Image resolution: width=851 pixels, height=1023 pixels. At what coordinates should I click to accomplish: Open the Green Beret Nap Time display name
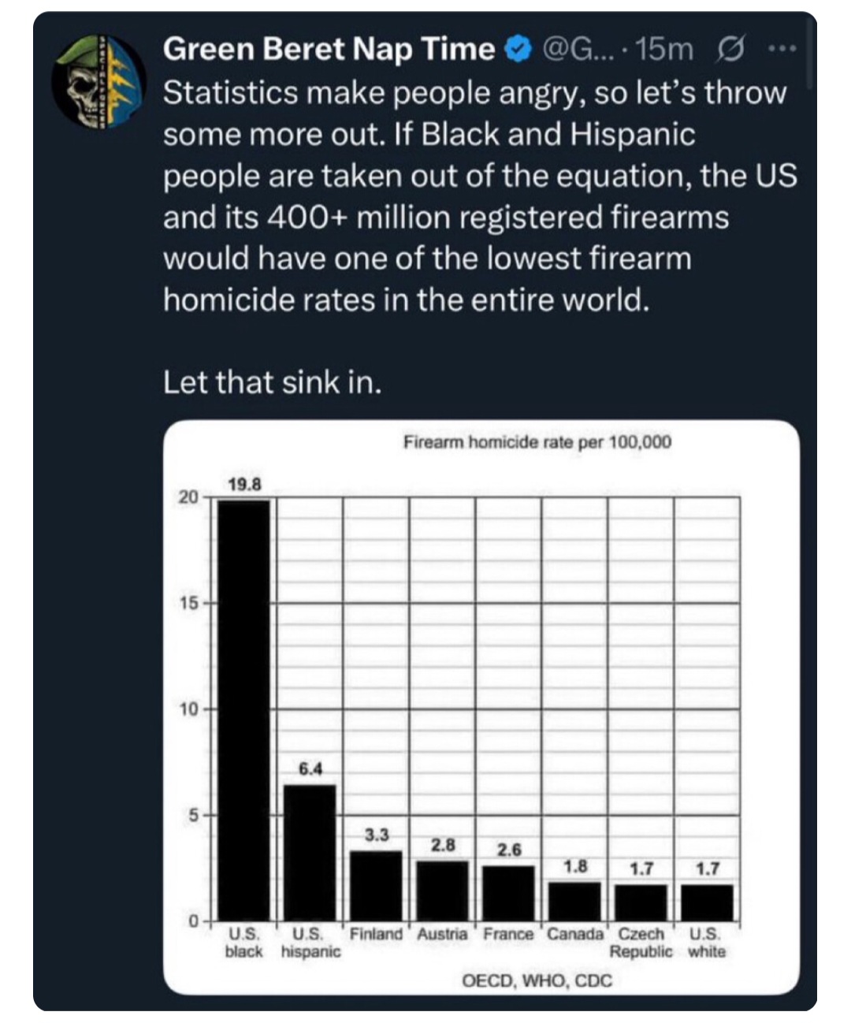coord(328,50)
